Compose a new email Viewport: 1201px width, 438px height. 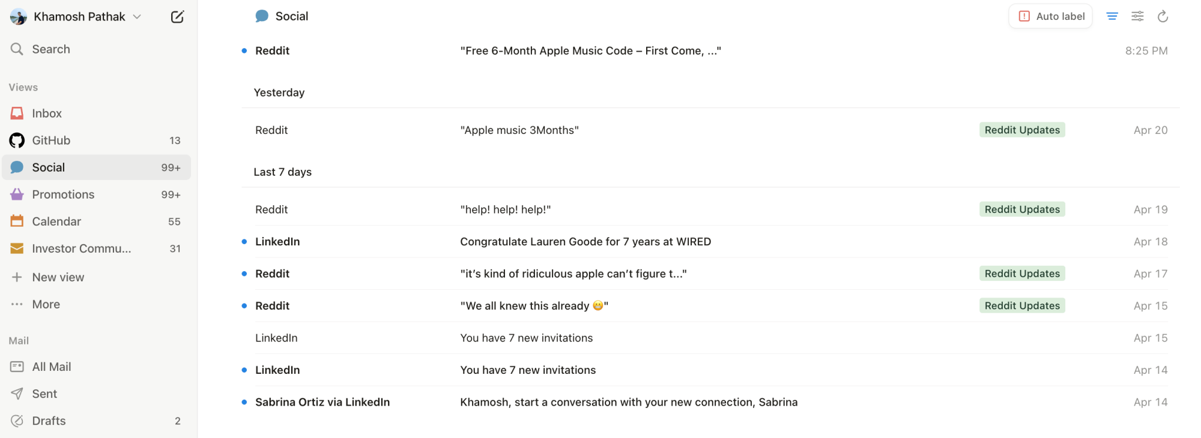click(x=177, y=16)
